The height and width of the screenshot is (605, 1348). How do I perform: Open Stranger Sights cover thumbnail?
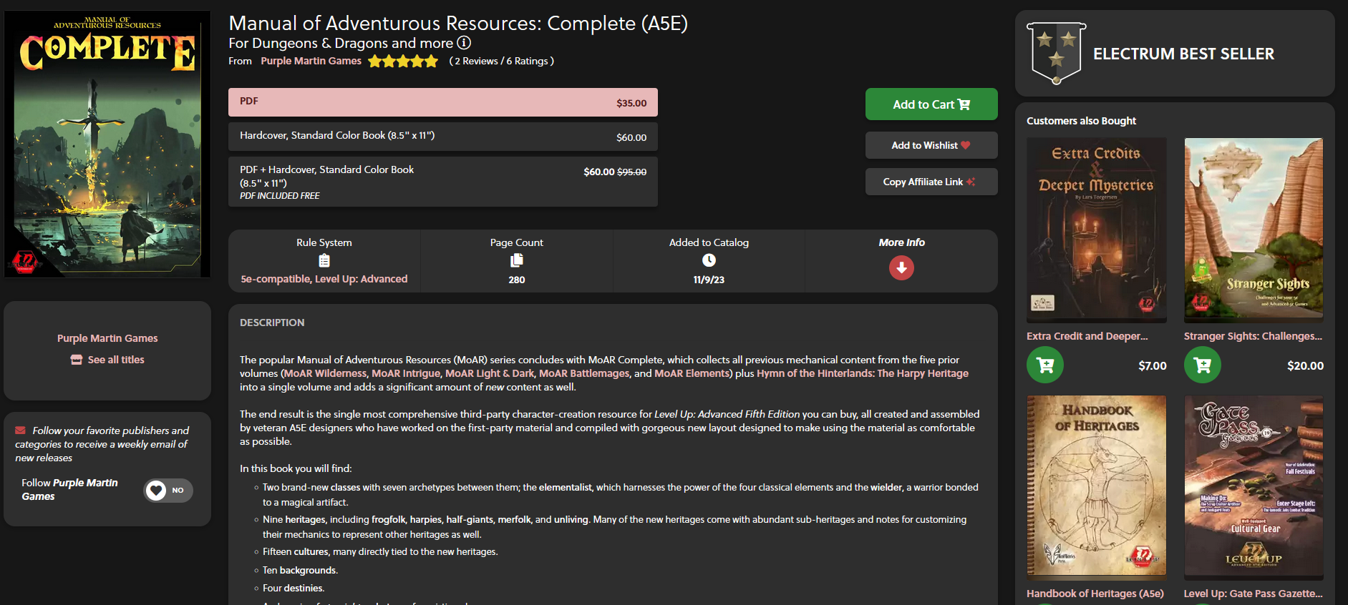[x=1254, y=228]
